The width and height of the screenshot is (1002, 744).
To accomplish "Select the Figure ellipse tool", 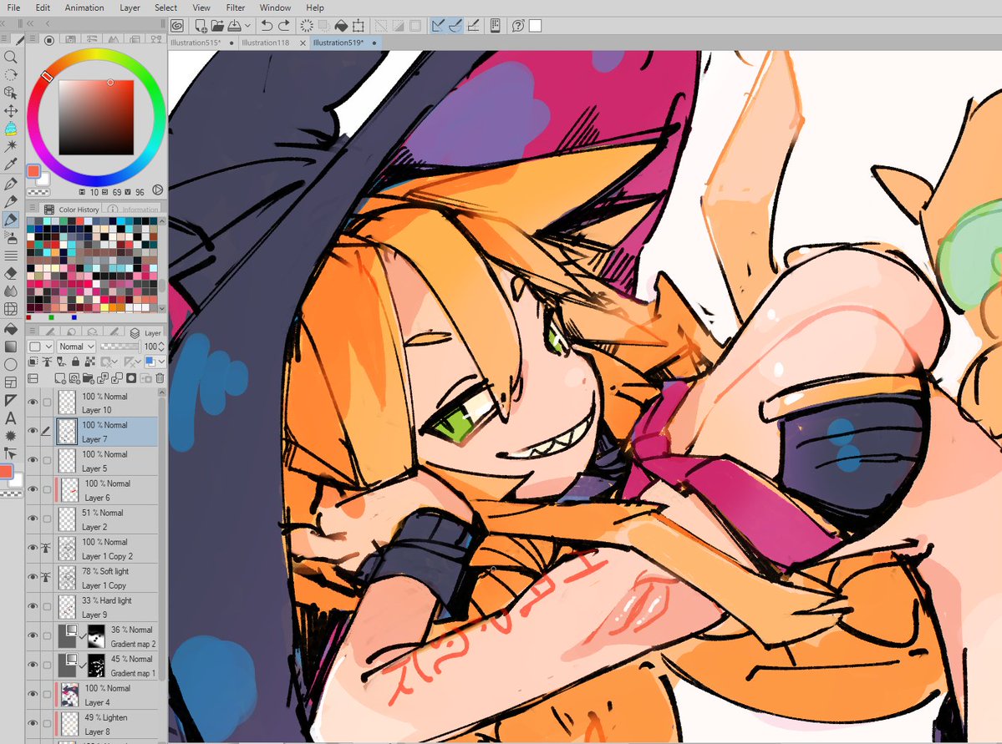I will (10, 365).
